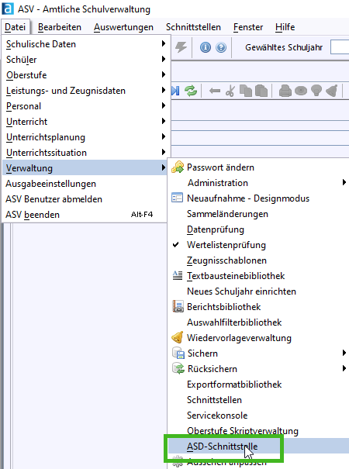Viewport: 349px width, 469px height.
Task: Click the Gewähltes Schuljahr input field
Action: 340,47
